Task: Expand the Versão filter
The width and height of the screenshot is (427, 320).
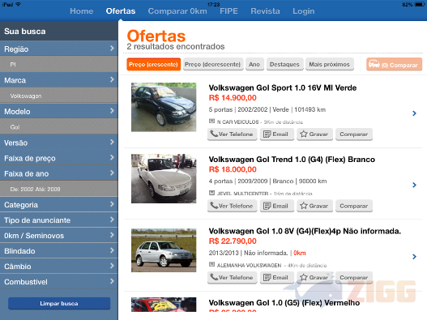Action: [59, 143]
